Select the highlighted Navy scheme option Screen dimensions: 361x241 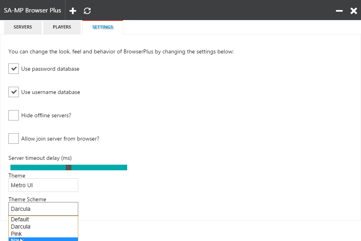pos(43,239)
